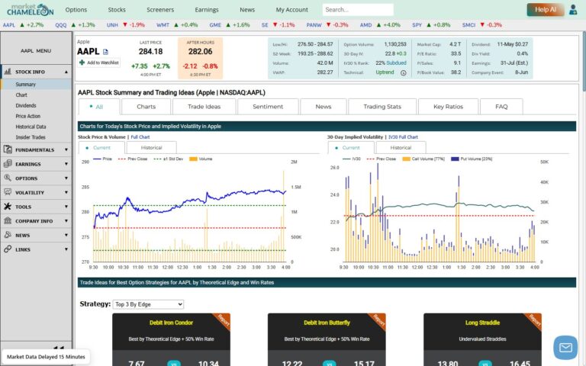Click the green plus Add to Watchlist icon
This screenshot has width=586, height=366.
[x=82, y=63]
